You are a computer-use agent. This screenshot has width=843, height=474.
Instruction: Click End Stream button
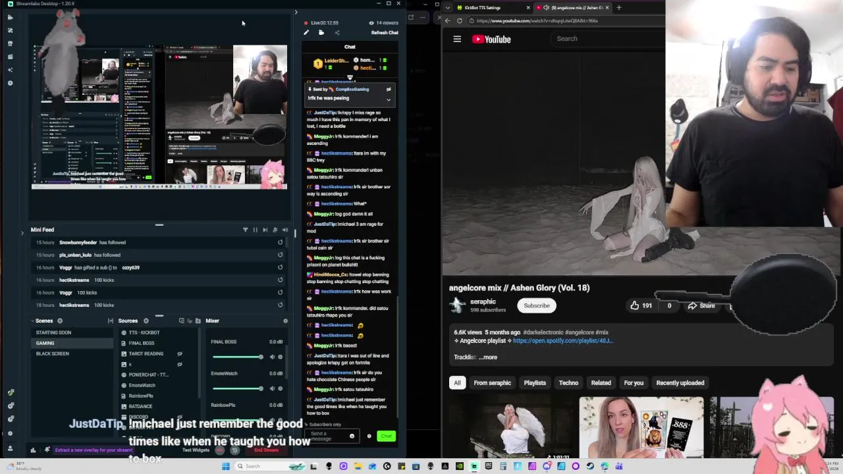(267, 450)
